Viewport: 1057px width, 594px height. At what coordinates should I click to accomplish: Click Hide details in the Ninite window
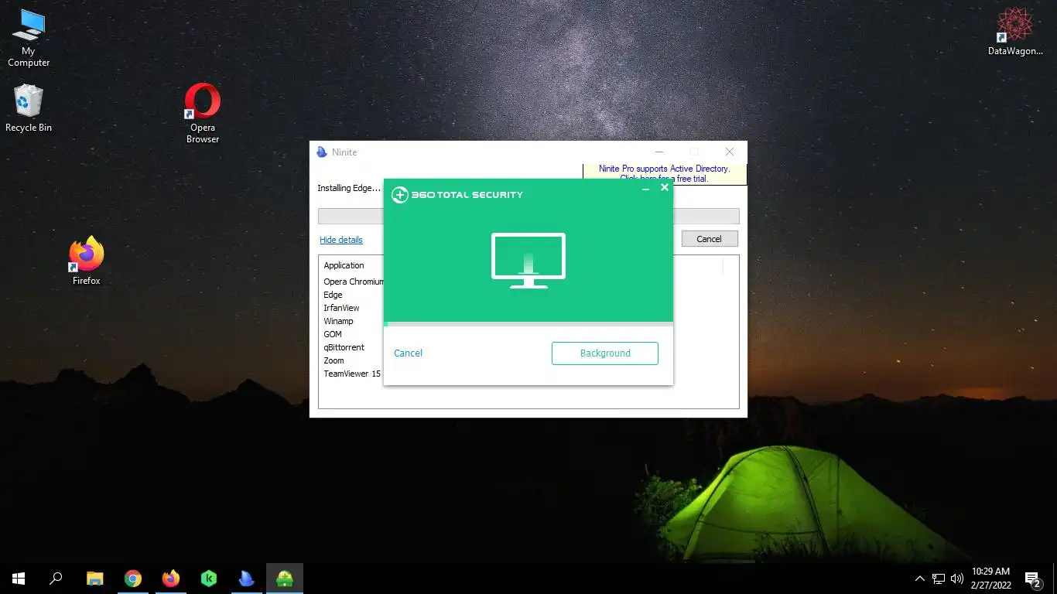341,240
